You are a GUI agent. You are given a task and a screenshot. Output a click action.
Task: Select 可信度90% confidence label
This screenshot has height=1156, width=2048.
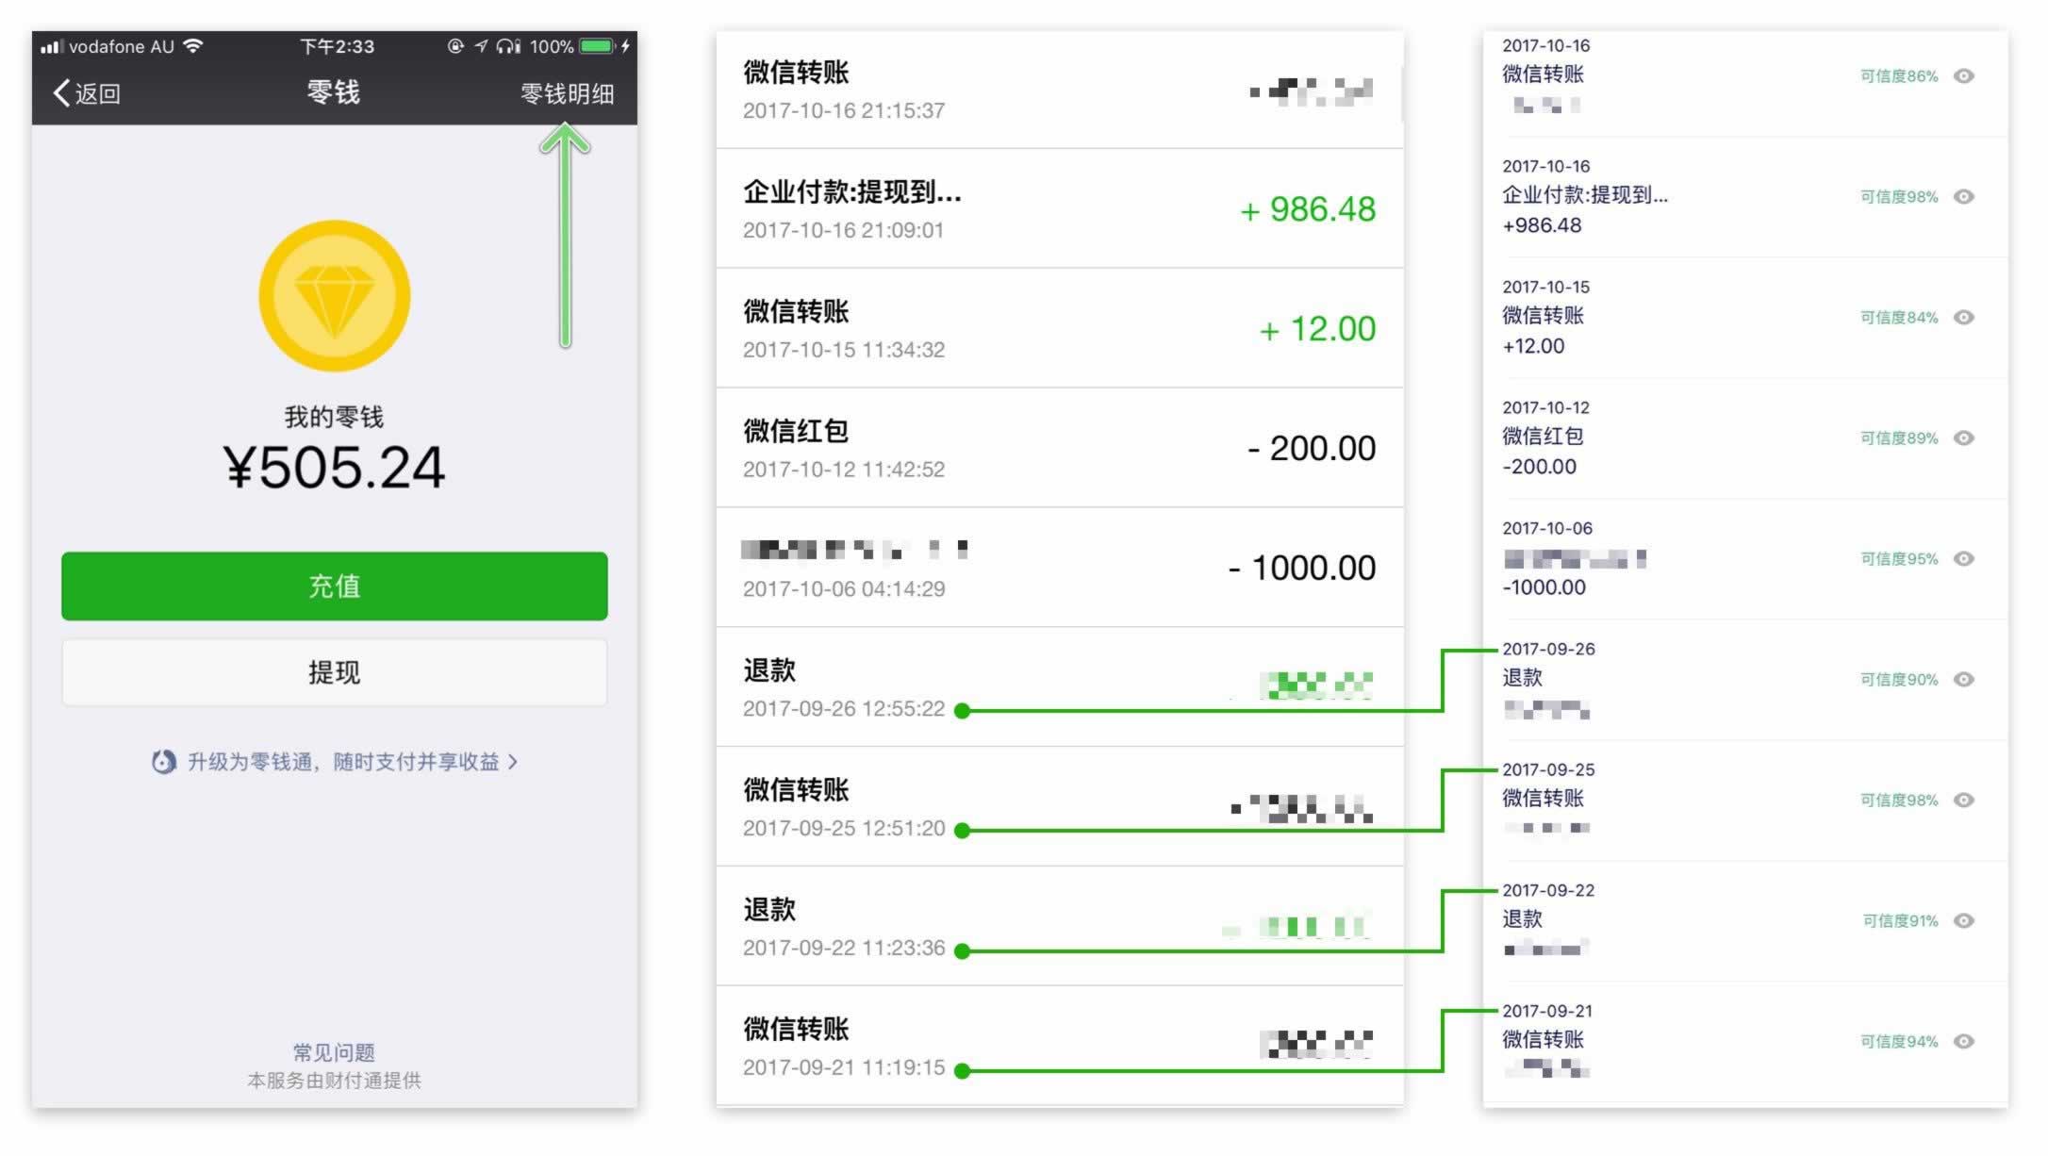tap(1899, 680)
